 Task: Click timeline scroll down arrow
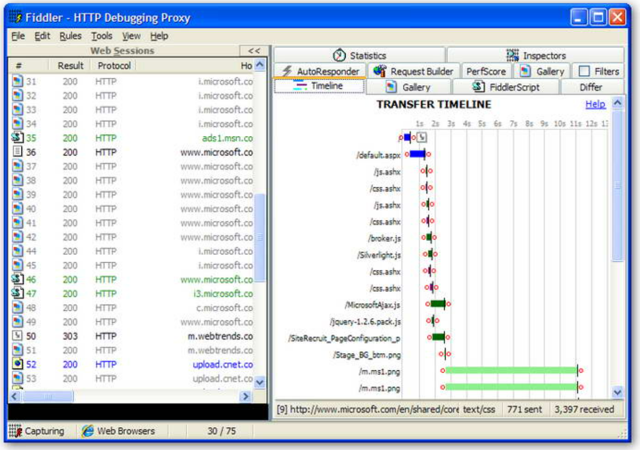[x=617, y=392]
